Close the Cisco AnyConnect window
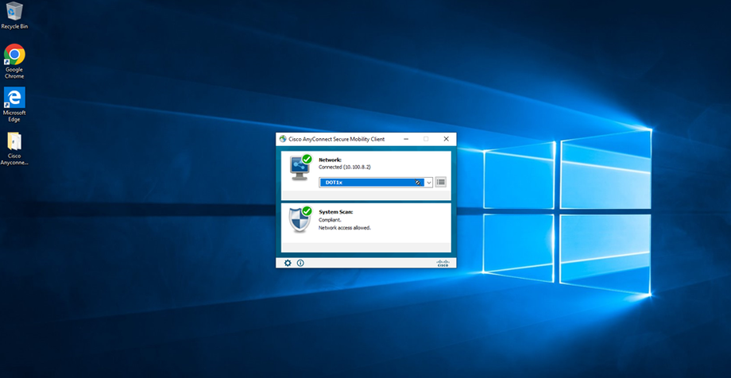The width and height of the screenshot is (731, 378). tap(447, 139)
